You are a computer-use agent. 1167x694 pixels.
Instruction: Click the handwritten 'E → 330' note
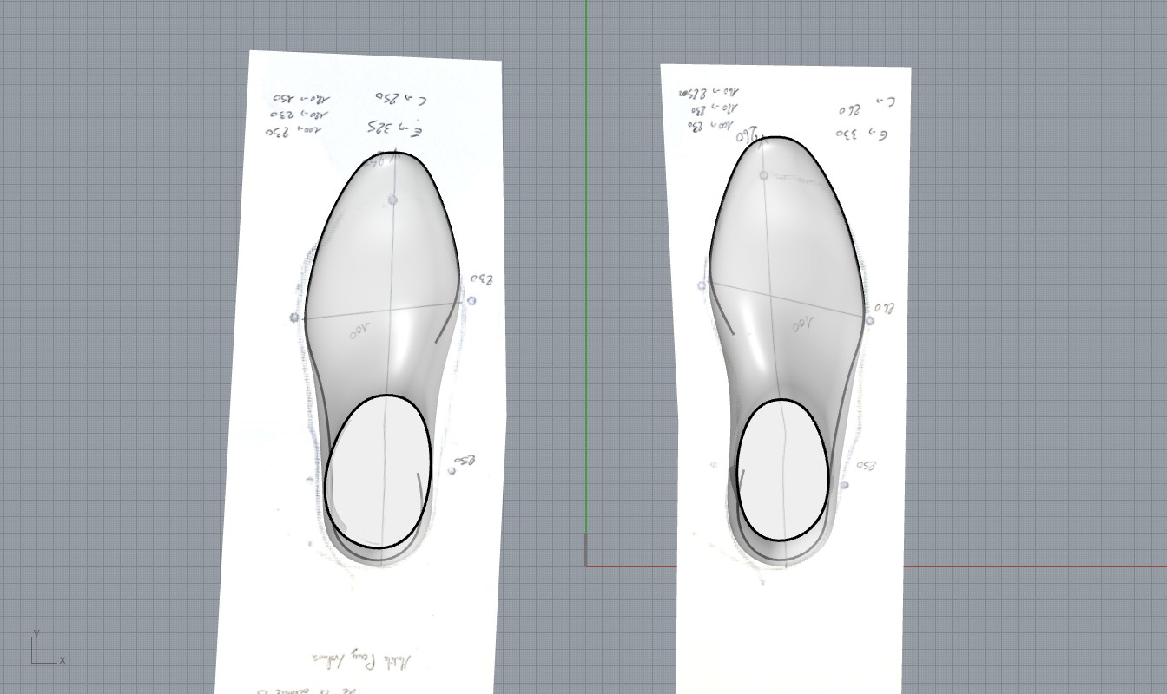(x=860, y=134)
